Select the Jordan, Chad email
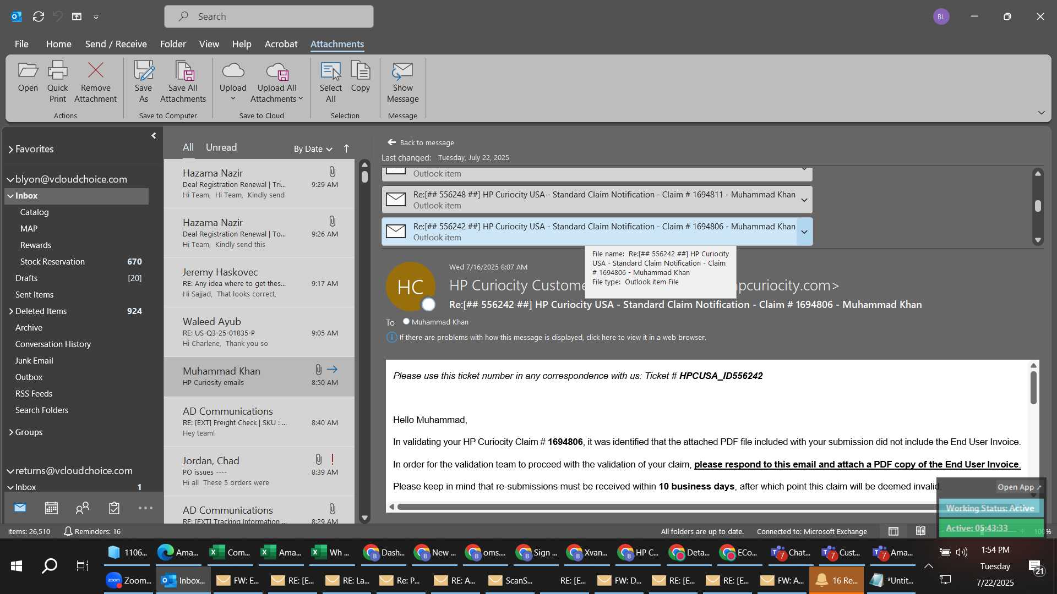The width and height of the screenshot is (1057, 594). point(259,471)
